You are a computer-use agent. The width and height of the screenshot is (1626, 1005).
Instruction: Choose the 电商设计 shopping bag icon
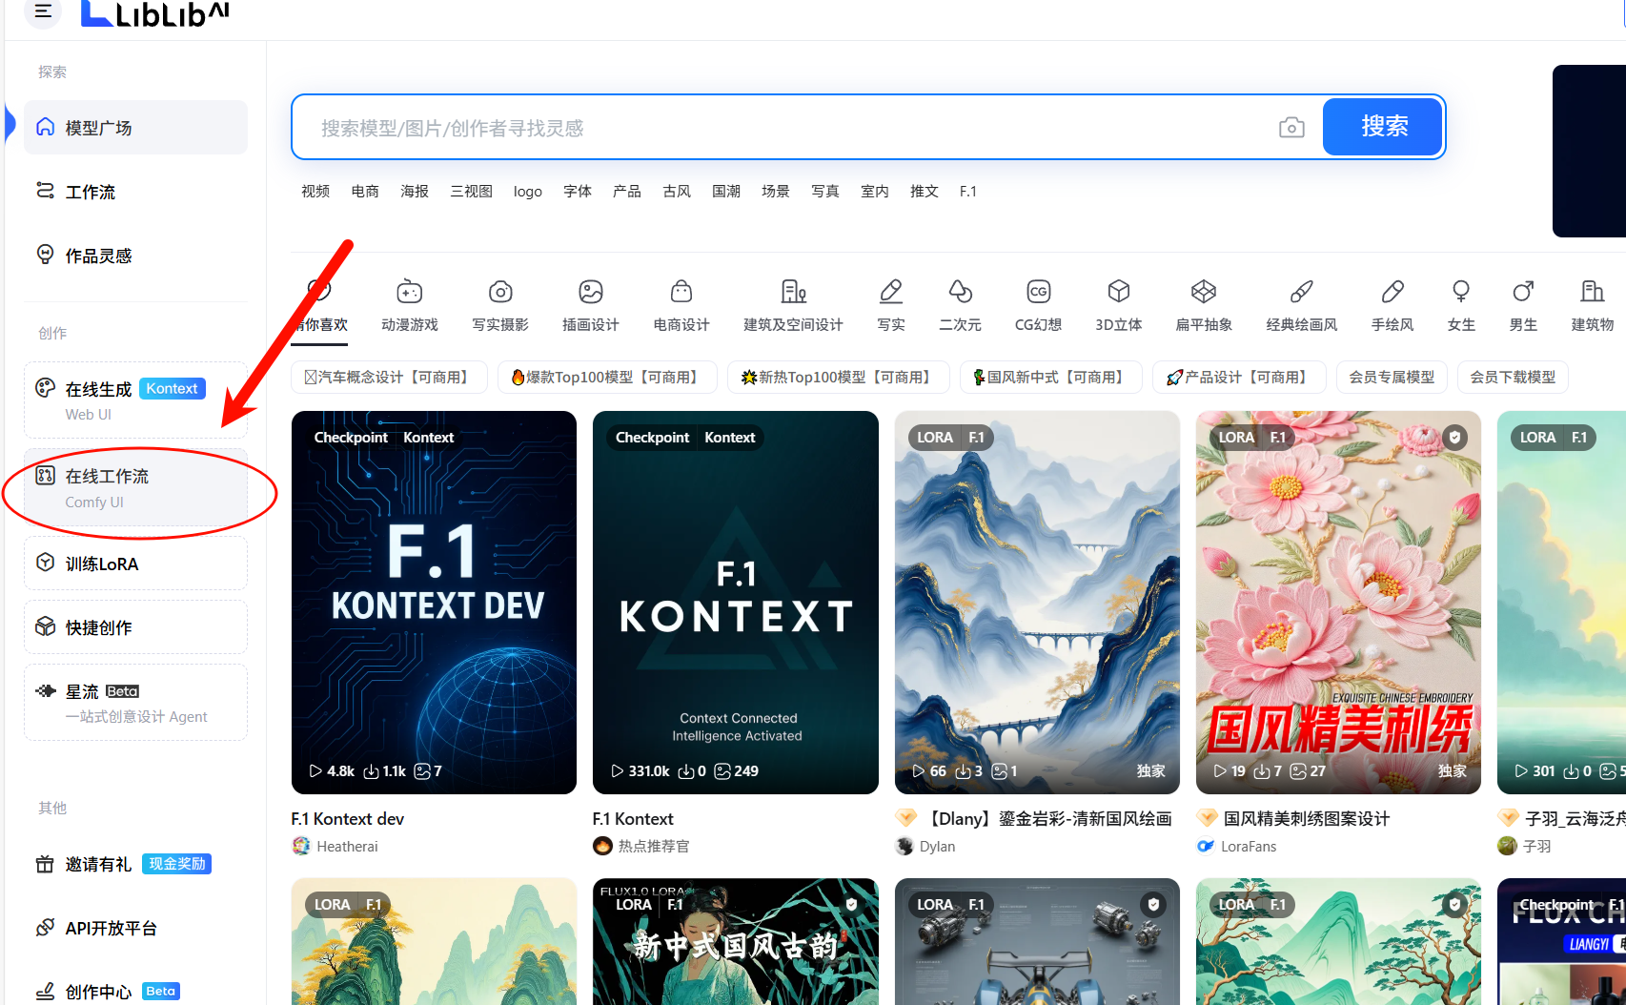681,291
